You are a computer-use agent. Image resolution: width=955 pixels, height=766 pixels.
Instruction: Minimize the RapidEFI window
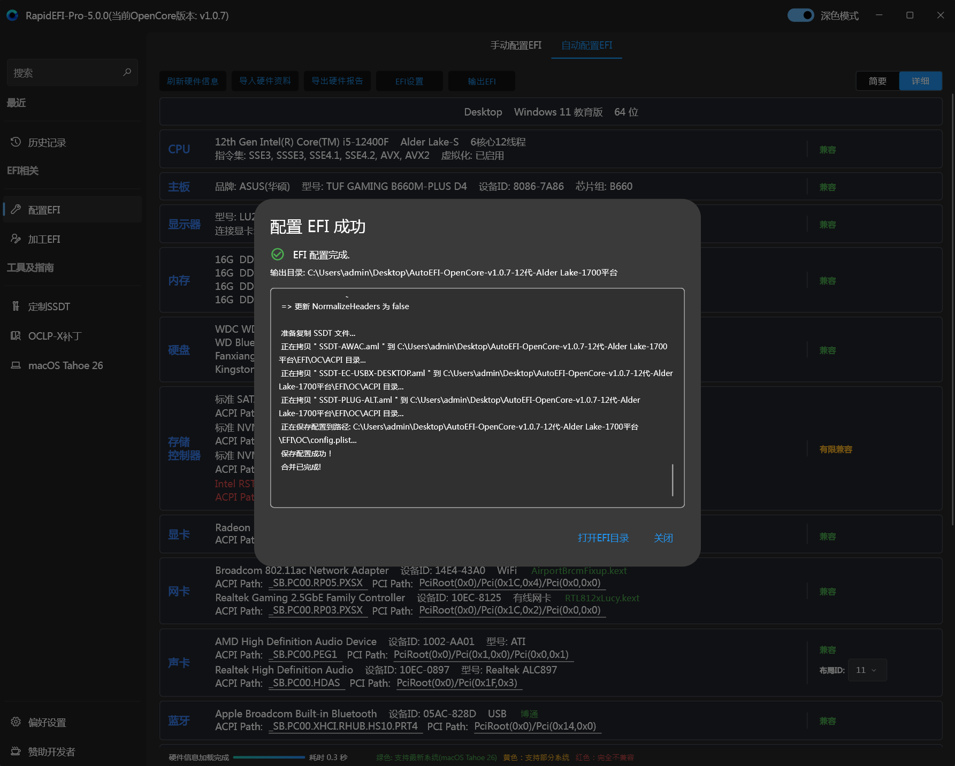point(879,16)
